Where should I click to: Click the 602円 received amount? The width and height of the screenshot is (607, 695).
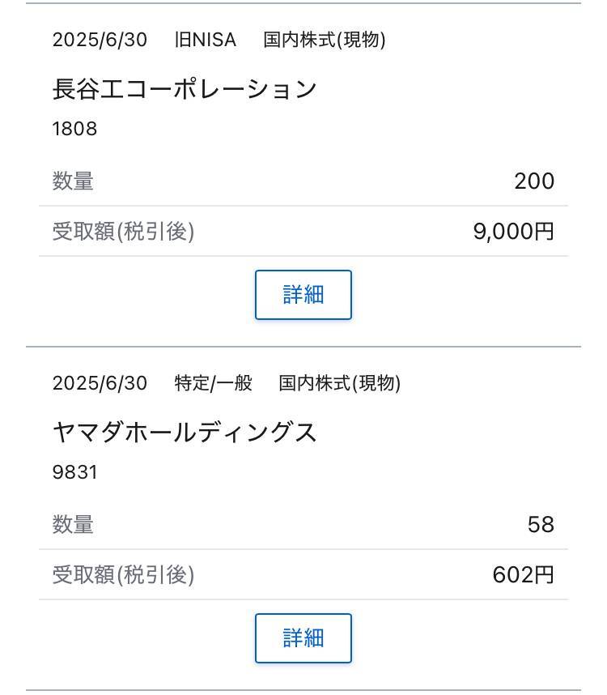[524, 575]
